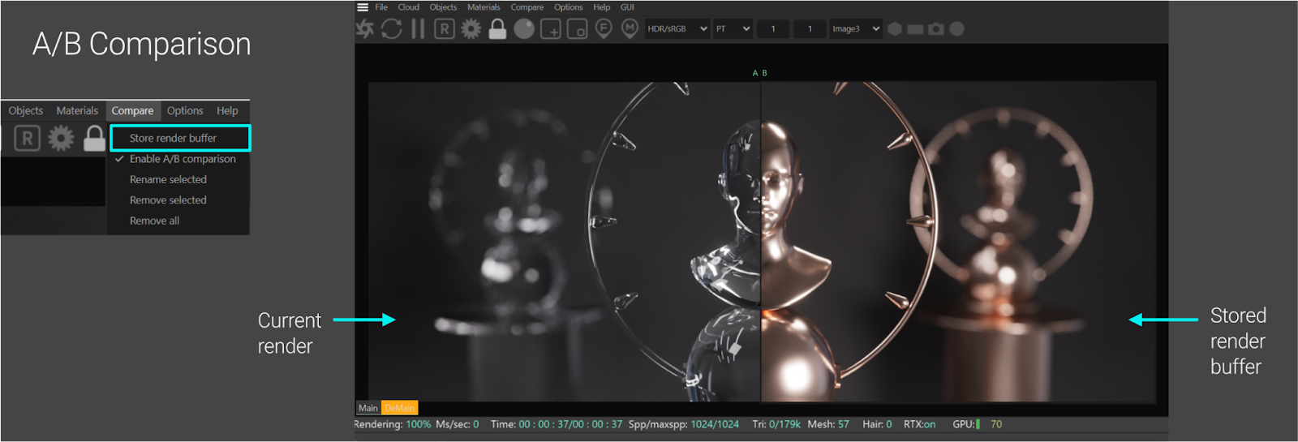Viewport: 1298px width, 442px height.
Task: Click the sphere material preview icon
Action: 524,29
